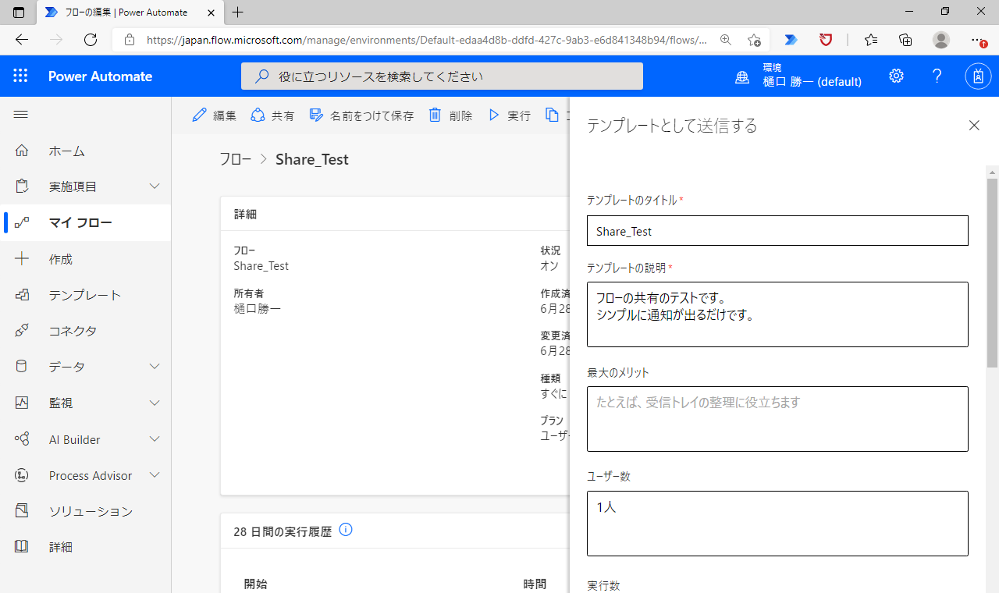This screenshot has height=593, width=999.
Task: Collapse the navigation hamburger menu
Action: [x=21, y=115]
